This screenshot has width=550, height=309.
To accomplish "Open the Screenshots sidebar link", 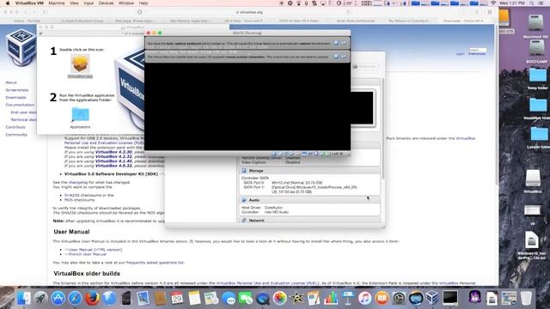I will coord(17,90).
